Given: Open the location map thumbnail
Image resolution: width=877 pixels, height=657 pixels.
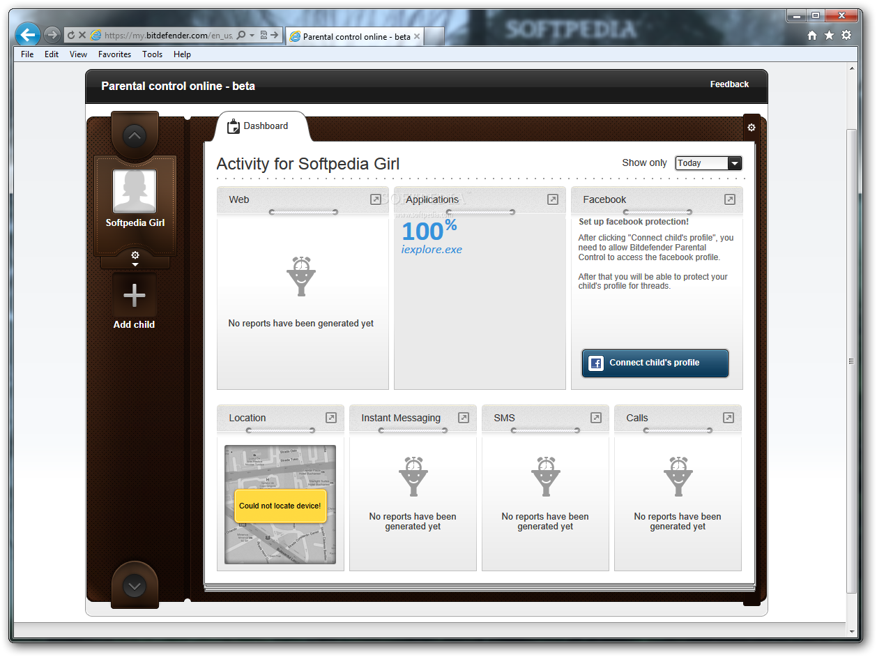Looking at the screenshot, I should pos(280,504).
